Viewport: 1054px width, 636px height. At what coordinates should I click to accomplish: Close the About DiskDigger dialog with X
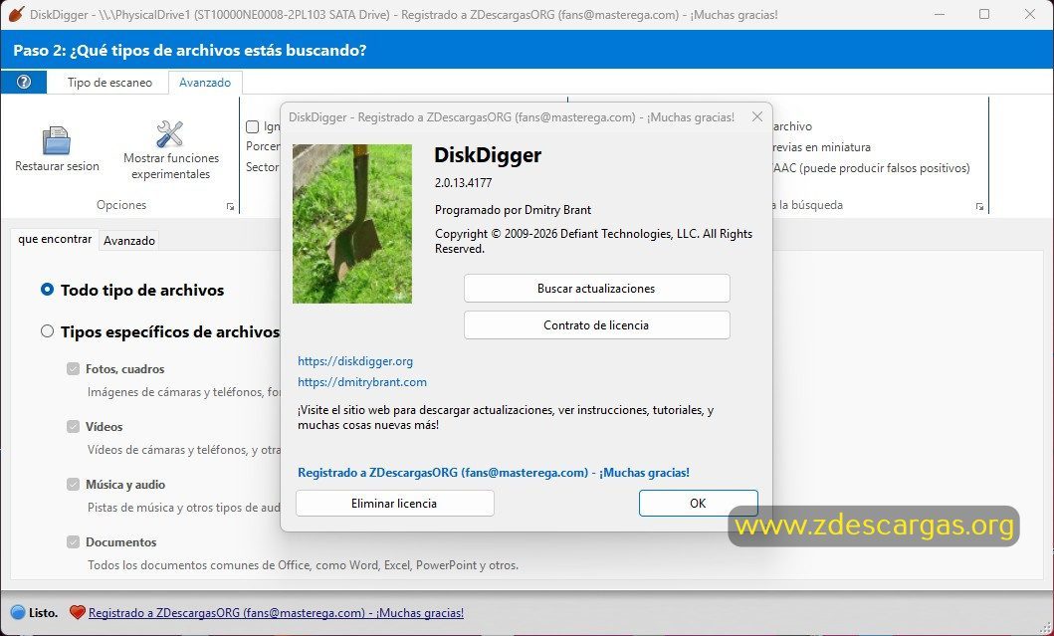tap(757, 117)
